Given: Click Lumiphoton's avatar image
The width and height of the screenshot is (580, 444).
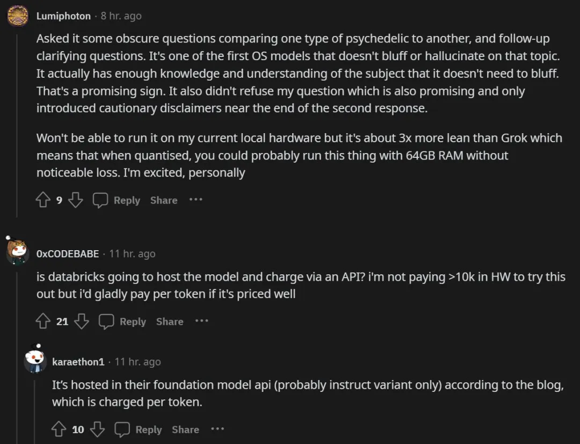Looking at the screenshot, I should [x=18, y=16].
